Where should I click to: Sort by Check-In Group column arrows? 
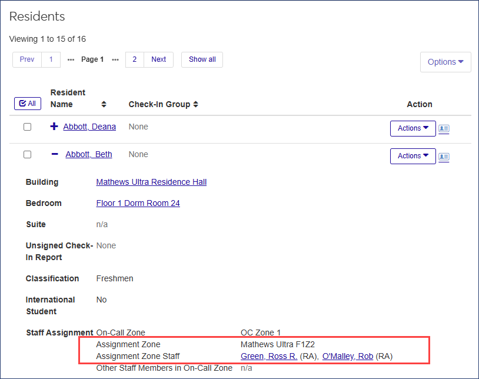[196, 104]
